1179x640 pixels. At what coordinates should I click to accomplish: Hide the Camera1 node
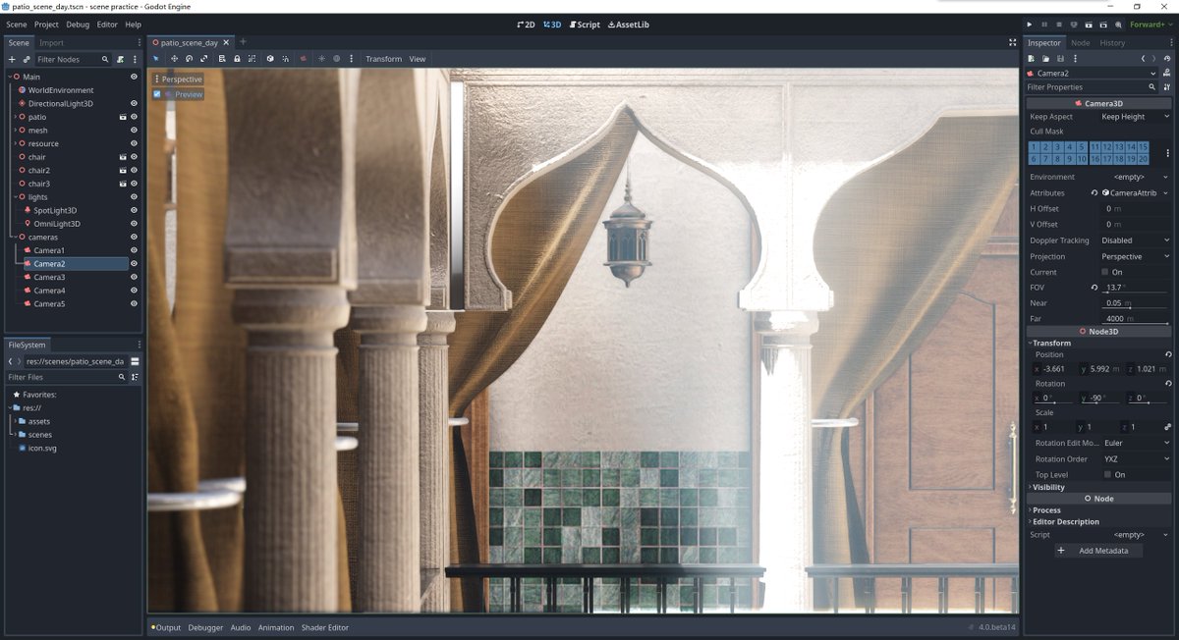[134, 250]
